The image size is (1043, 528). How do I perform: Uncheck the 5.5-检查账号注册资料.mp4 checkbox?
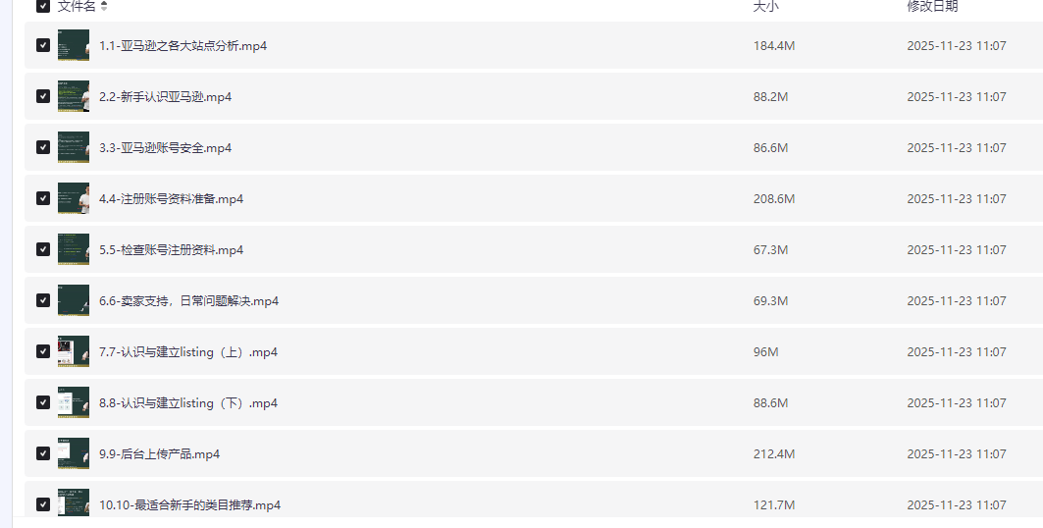43,249
